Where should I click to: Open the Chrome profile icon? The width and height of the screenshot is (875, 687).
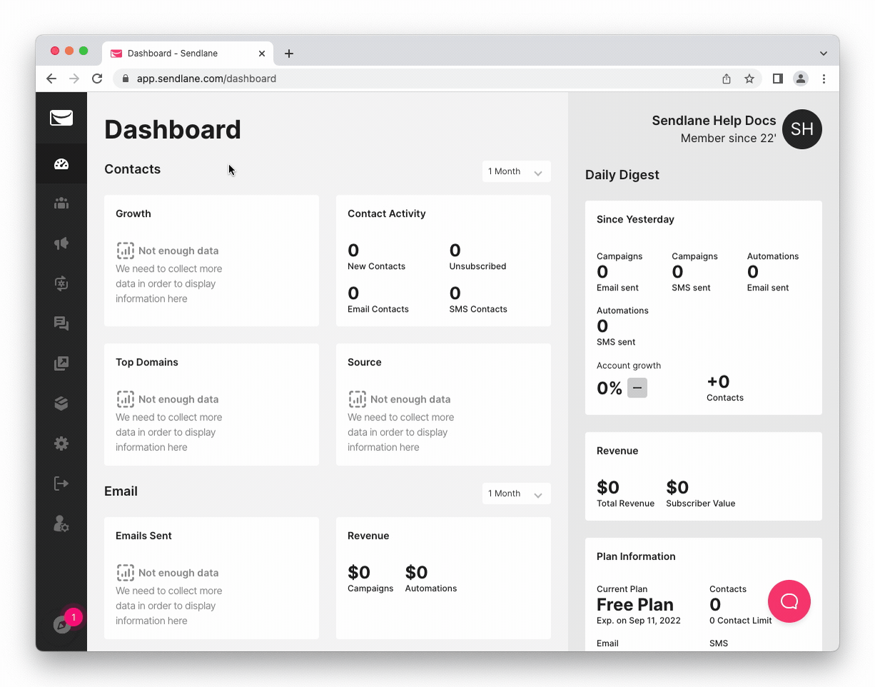(x=801, y=78)
